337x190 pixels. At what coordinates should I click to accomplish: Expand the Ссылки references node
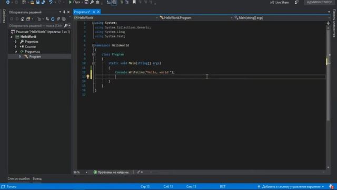pos(16,46)
